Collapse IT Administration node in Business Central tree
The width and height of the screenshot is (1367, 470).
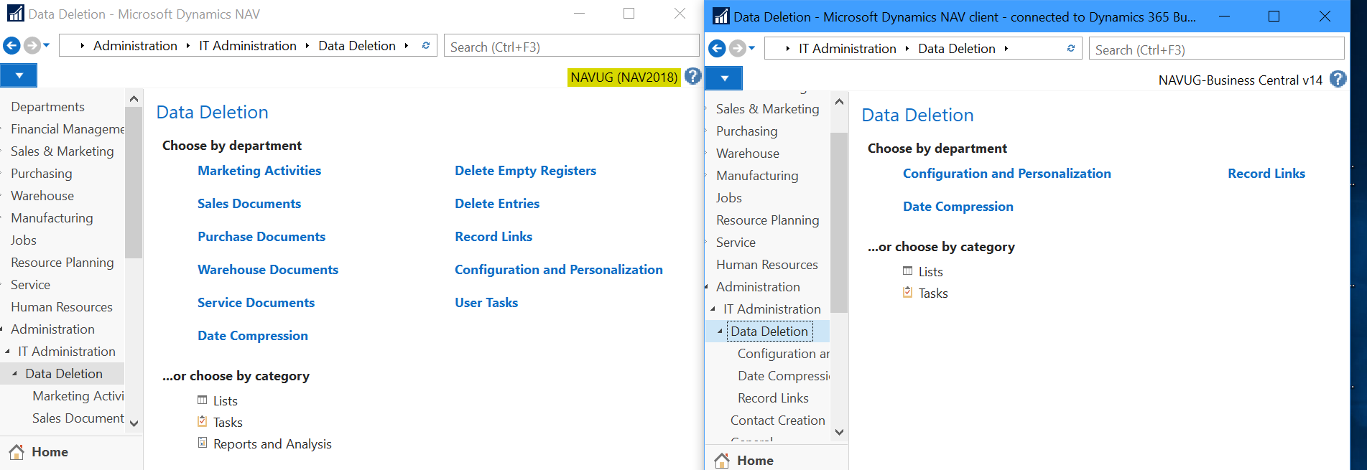tap(713, 309)
